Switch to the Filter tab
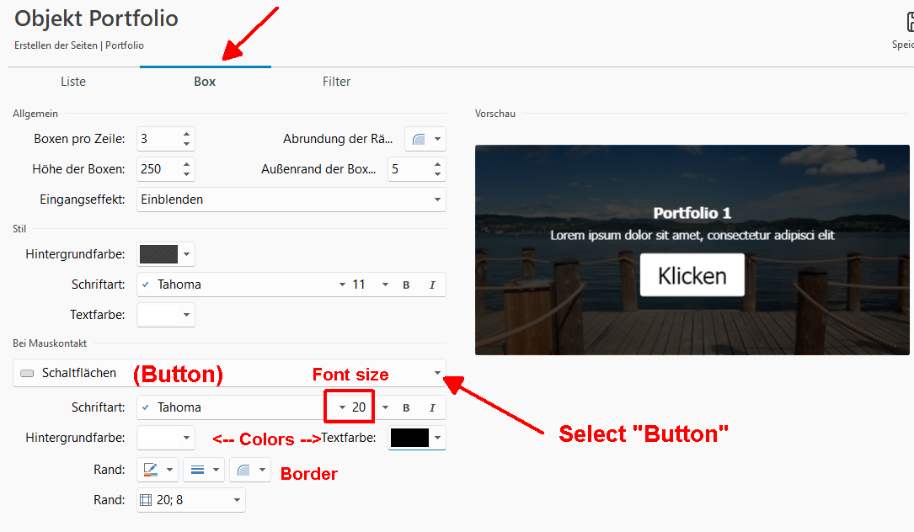Viewport: 914px width, 532px height. [336, 82]
